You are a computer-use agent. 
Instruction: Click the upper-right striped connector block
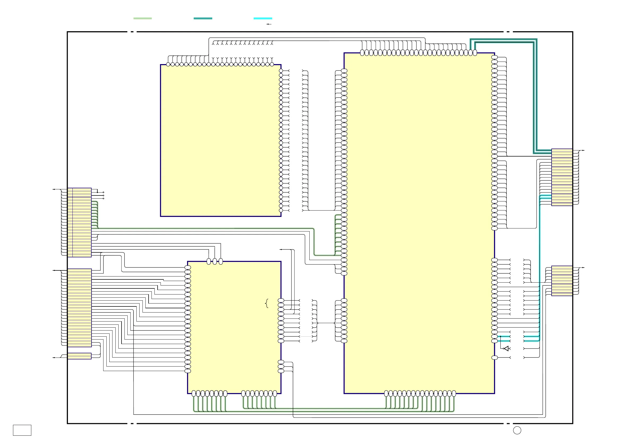[562, 177]
